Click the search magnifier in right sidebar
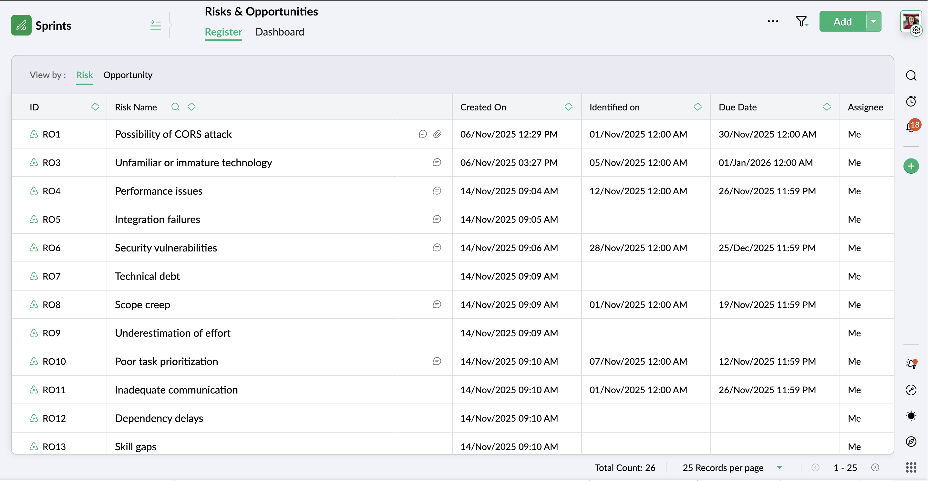Viewport: 928px width, 481px height. tap(911, 76)
